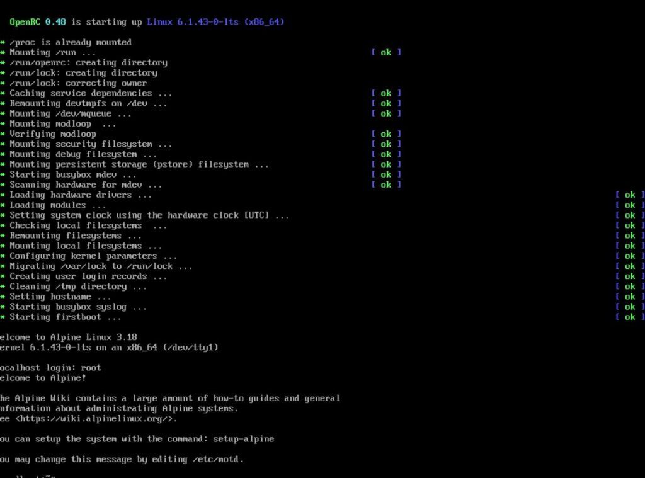Click the [ ok ] next to Setting hostname
The width and height of the screenshot is (645, 478).
coord(629,296)
